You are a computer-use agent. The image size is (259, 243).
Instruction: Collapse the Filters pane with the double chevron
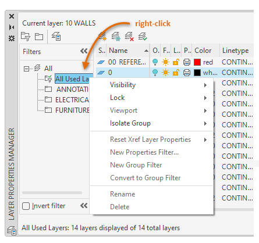coord(84,51)
